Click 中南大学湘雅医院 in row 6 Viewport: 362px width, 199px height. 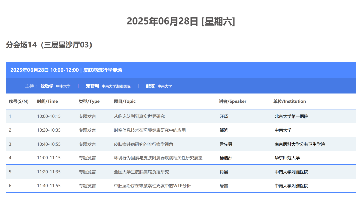[x=291, y=186]
